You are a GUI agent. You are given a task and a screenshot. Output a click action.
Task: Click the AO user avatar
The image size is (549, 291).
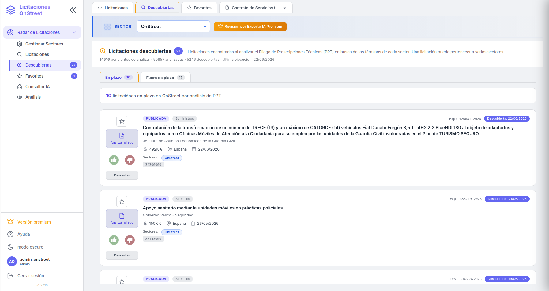[x=12, y=261]
